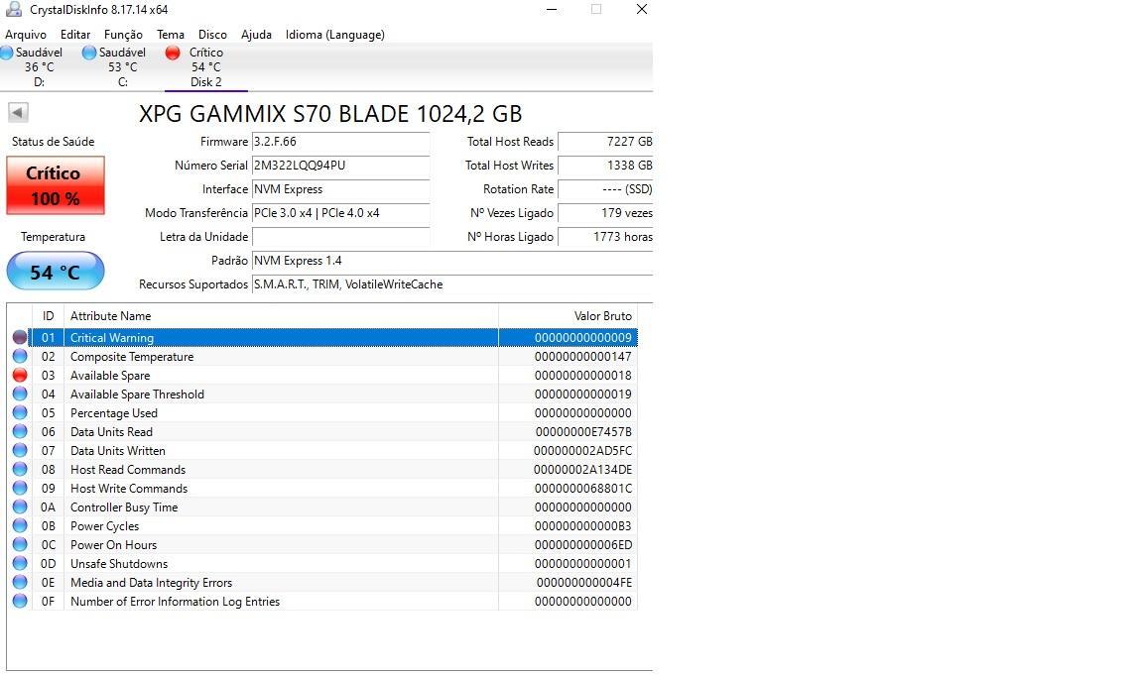Click the status icon for Composite Temperature

tap(20, 356)
